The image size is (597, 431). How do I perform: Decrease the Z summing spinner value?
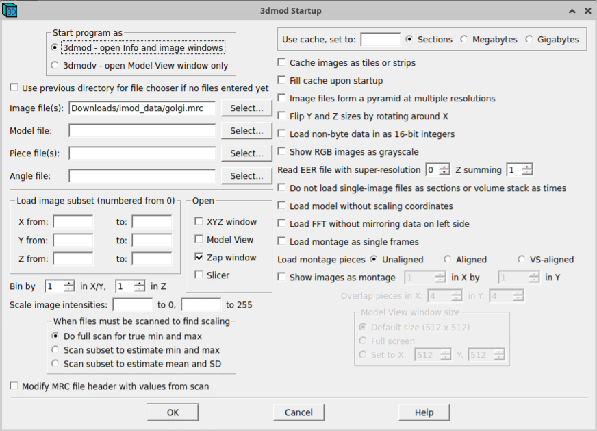(526, 173)
